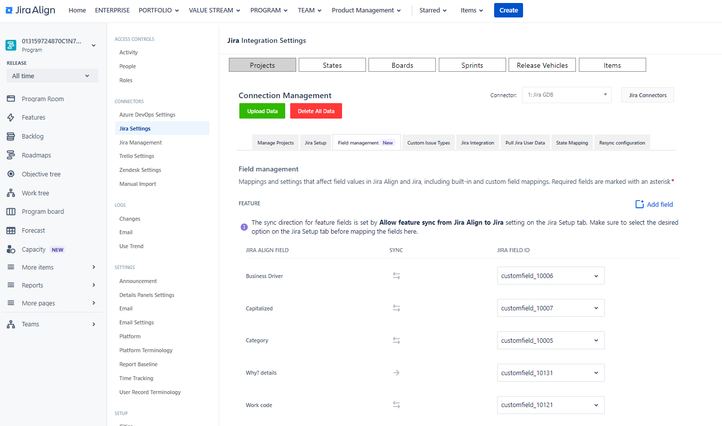Screen dimensions: 722x426
Task: Click the Category sync arrows icon
Action: (x=396, y=340)
